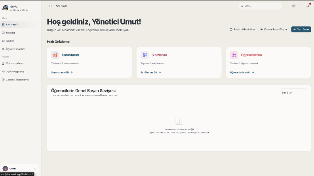Click the Toplam 2 sınıf mevcut text
The width and height of the screenshot is (314, 176).
153,64
